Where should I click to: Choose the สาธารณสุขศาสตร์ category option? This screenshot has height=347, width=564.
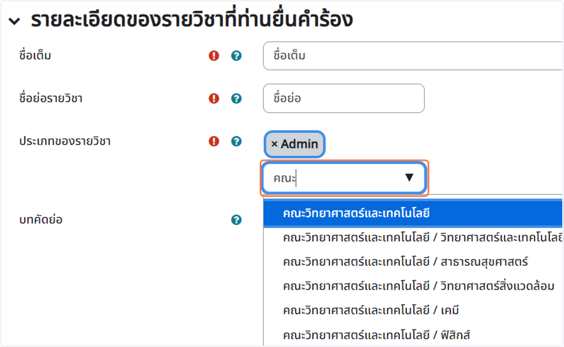(x=413, y=261)
